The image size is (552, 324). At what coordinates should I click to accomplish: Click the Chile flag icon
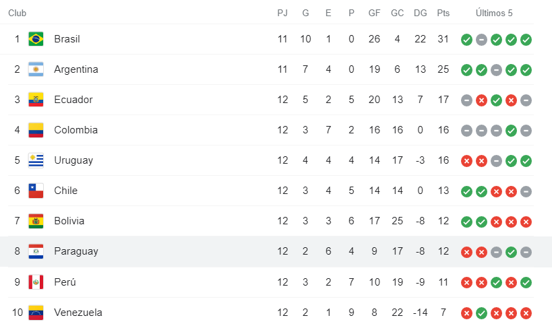pos(36,191)
